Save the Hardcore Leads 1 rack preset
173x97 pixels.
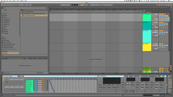tap(23, 76)
